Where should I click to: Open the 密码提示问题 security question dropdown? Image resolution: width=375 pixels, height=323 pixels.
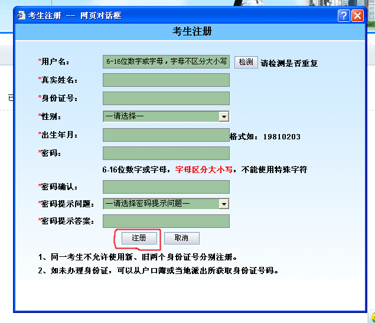[166, 204]
